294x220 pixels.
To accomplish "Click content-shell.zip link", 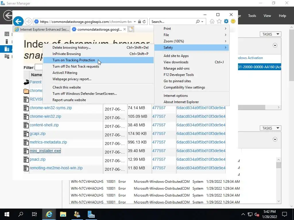I will coord(44,125).
